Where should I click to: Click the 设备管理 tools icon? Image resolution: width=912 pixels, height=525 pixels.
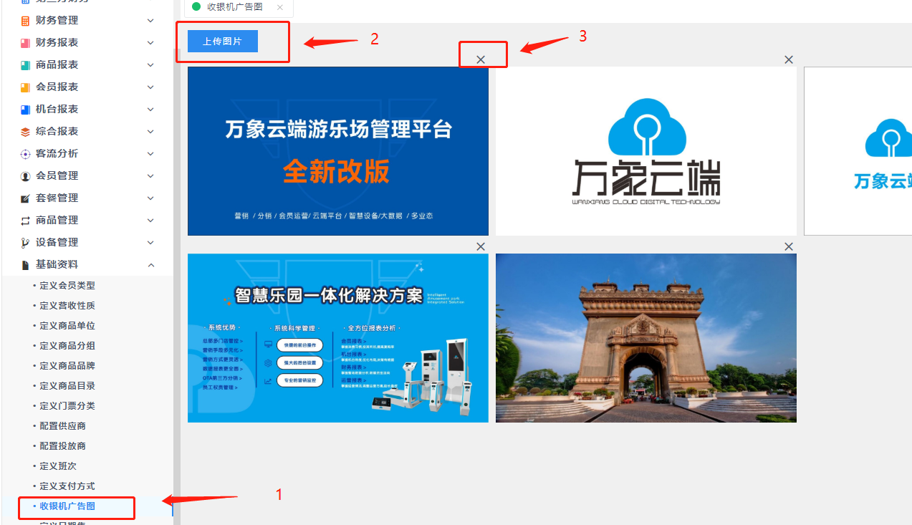(x=26, y=243)
